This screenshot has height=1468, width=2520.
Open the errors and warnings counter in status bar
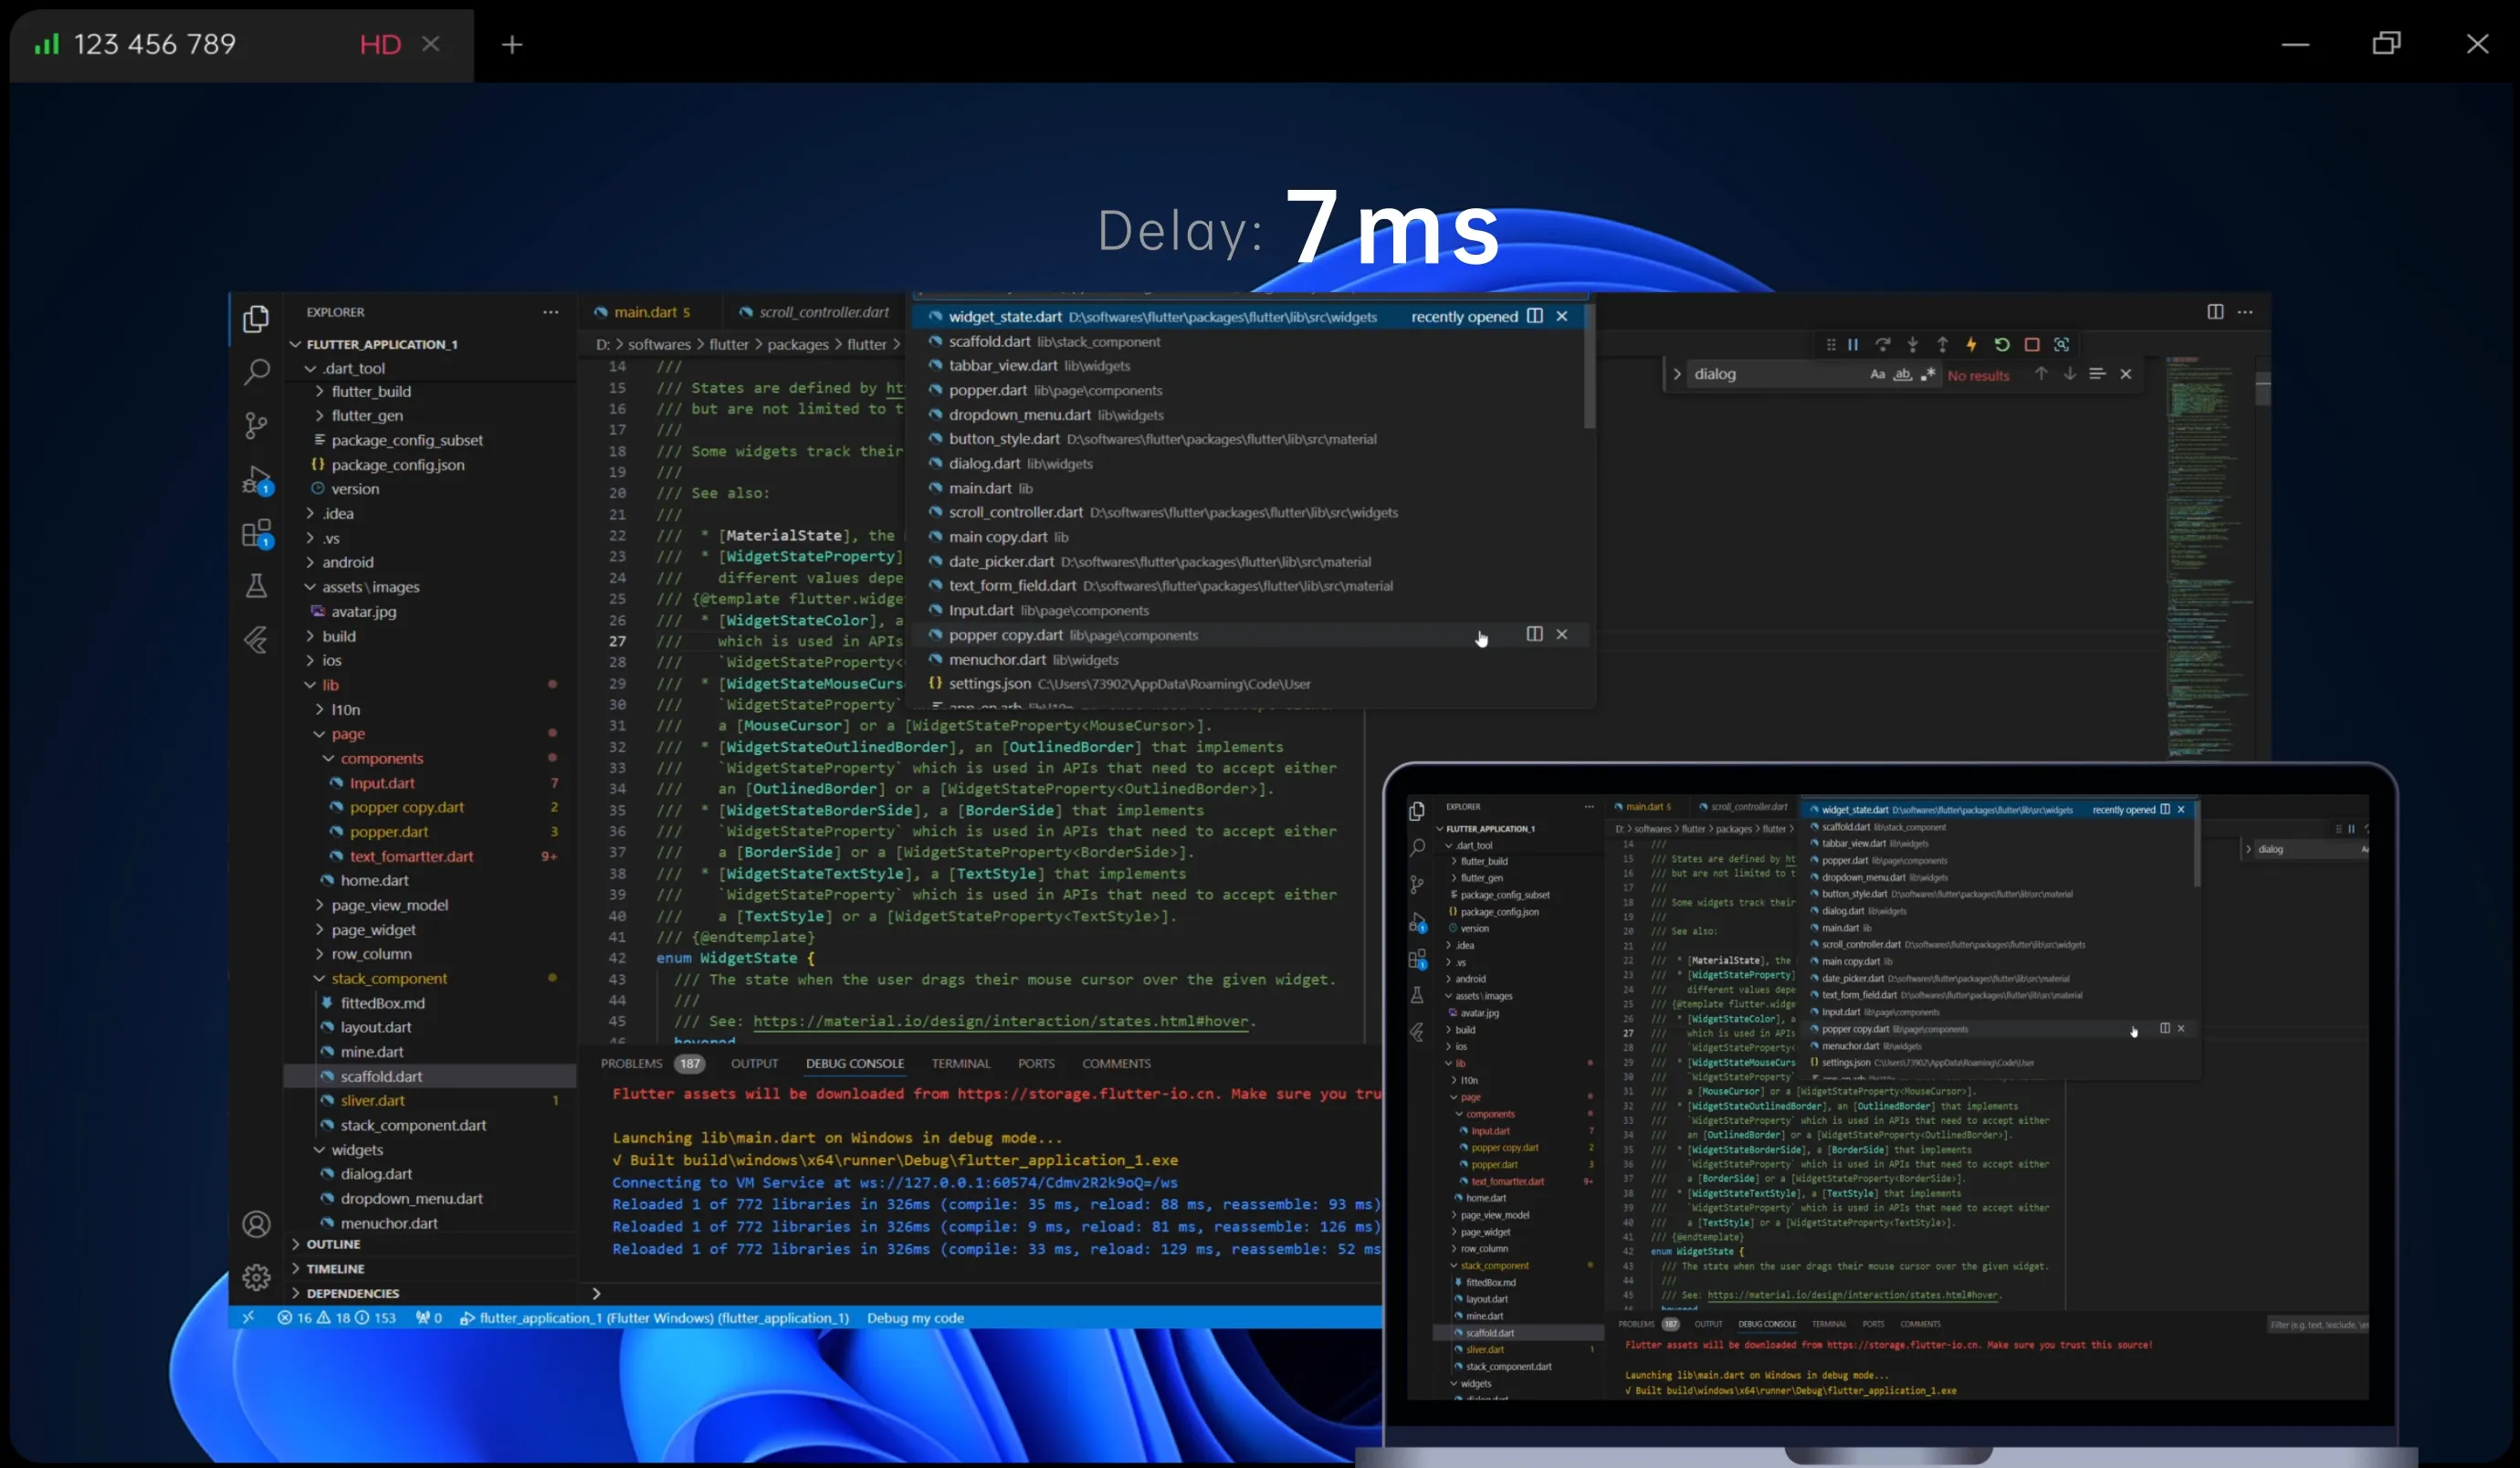point(337,1318)
